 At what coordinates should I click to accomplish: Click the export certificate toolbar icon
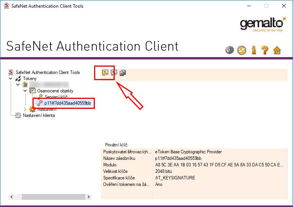pyautogui.click(x=114, y=73)
